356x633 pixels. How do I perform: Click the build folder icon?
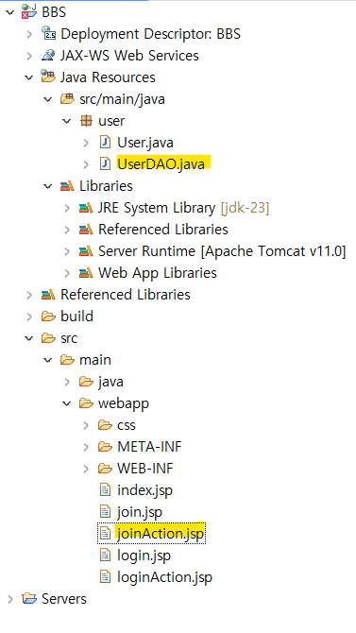pyautogui.click(x=48, y=316)
